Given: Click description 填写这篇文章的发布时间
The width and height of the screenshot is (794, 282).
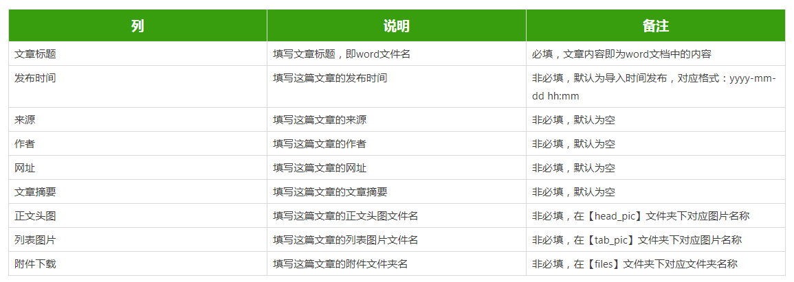Looking at the screenshot, I should point(330,78).
